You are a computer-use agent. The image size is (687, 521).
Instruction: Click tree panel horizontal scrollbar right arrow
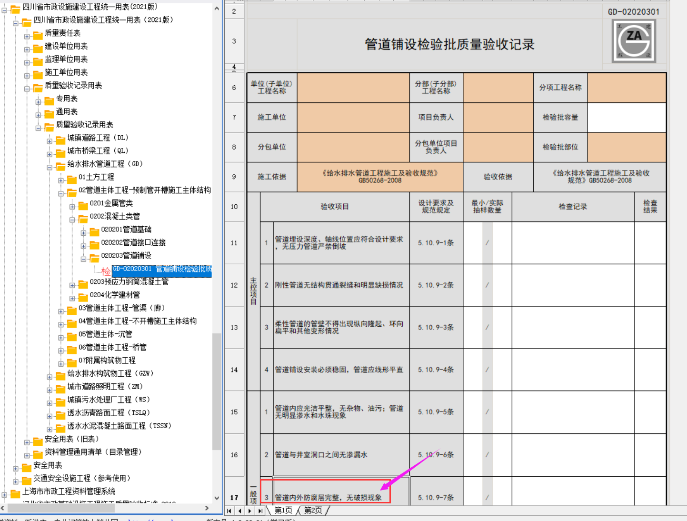point(207,508)
